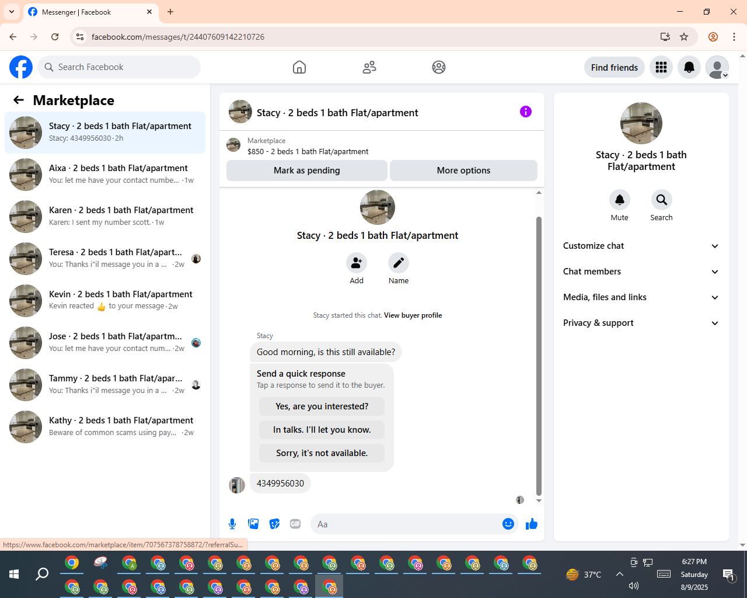Open Kathy's conversation in the list
Viewport: 747px width, 598px height.
pyautogui.click(x=105, y=427)
